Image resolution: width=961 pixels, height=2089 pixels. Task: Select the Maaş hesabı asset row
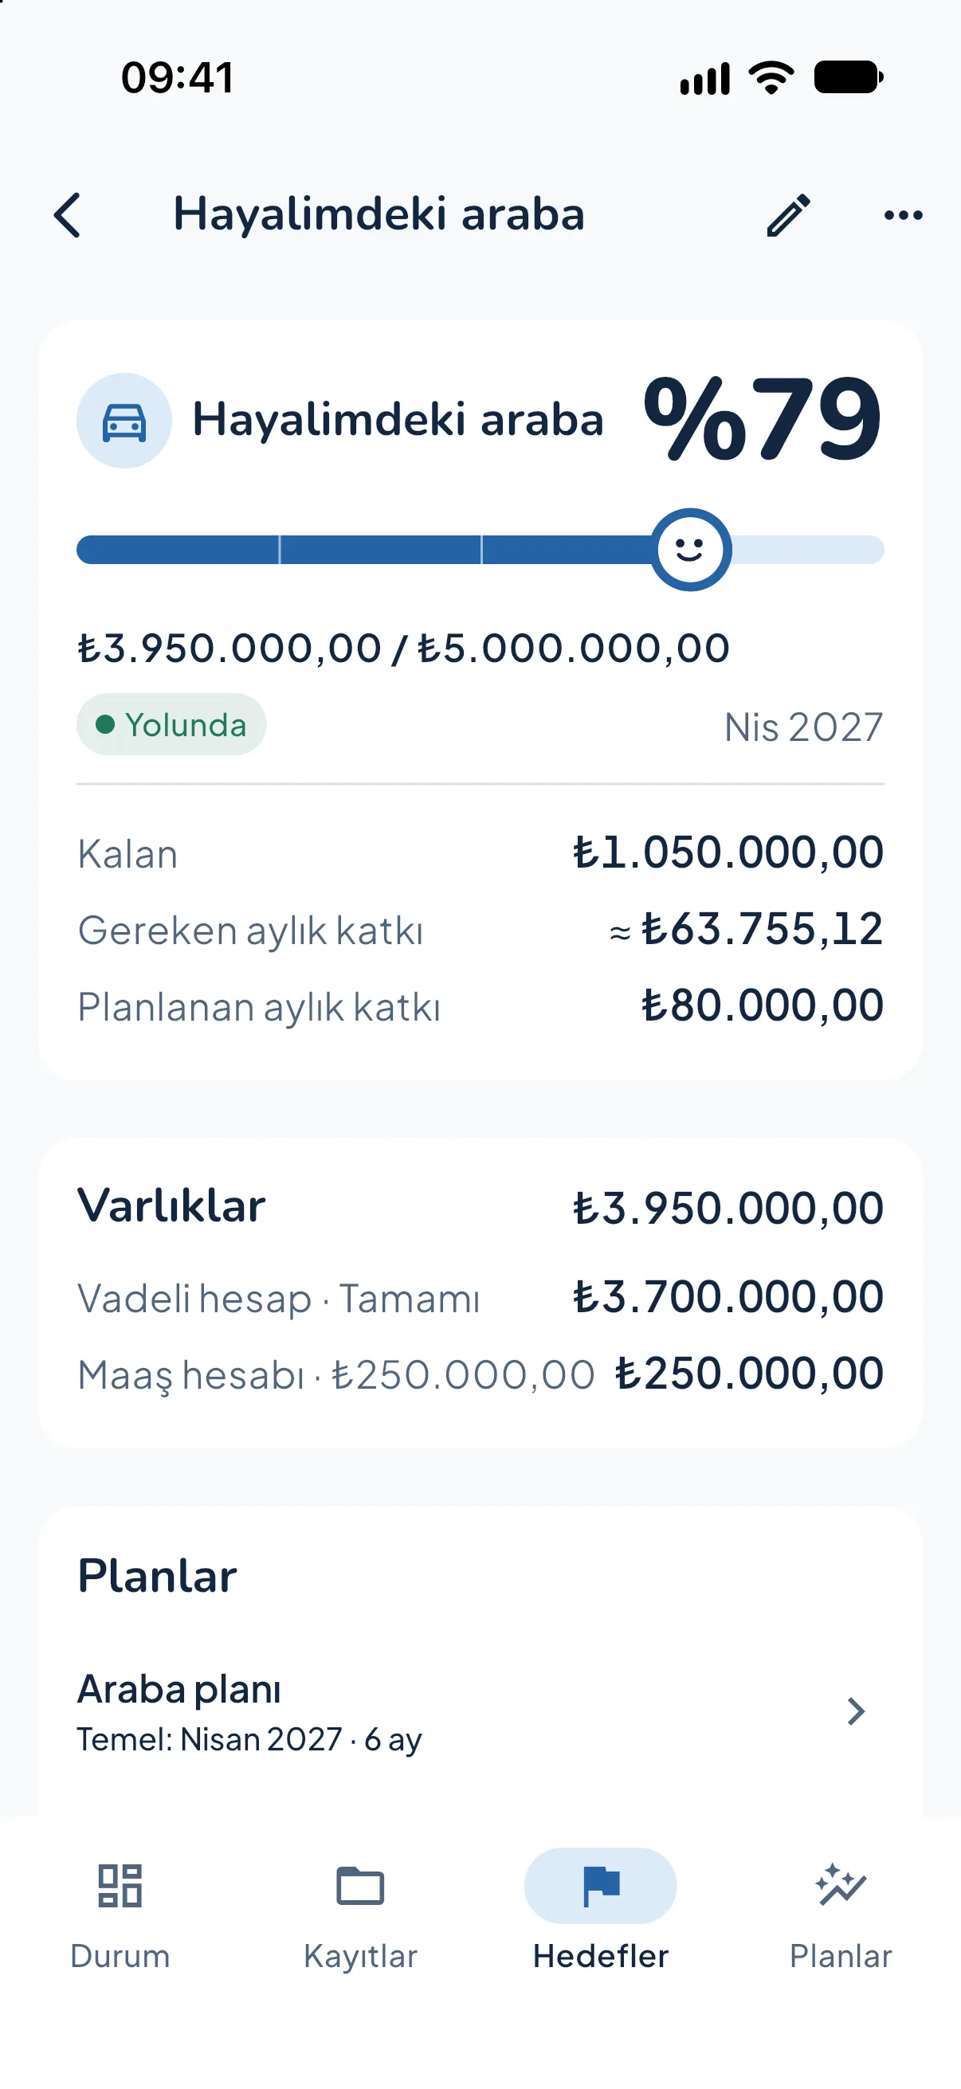(480, 1374)
